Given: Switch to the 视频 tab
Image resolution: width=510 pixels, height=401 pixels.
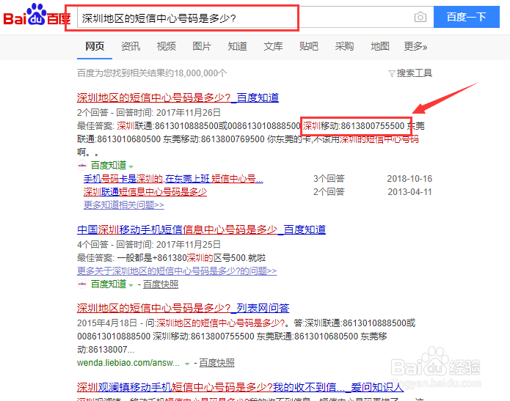Looking at the screenshot, I should point(166,46).
